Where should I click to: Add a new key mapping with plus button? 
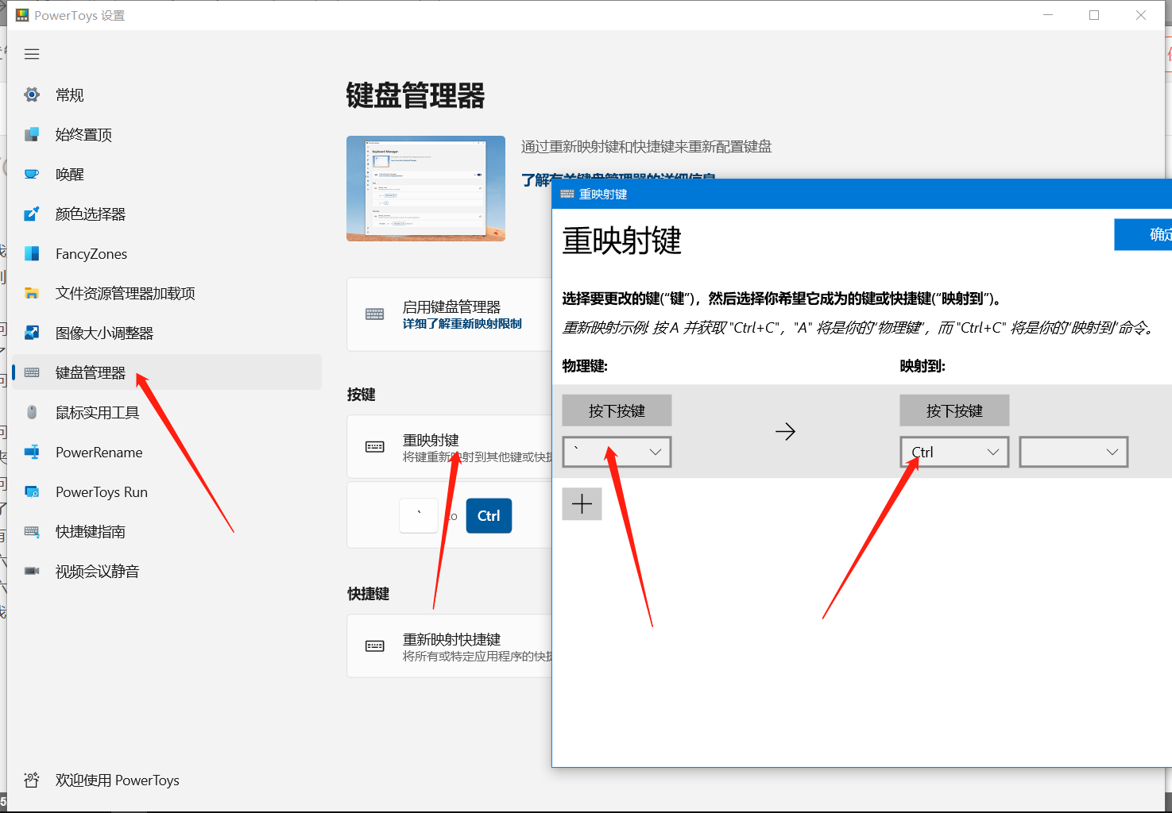(x=582, y=503)
